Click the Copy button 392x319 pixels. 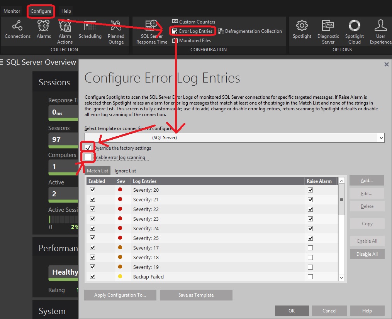[367, 224]
